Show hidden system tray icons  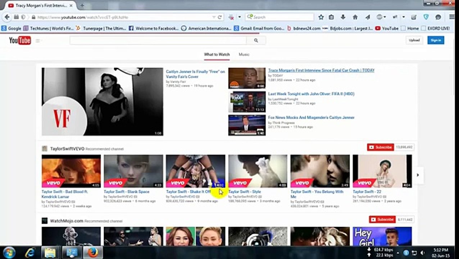(398, 253)
